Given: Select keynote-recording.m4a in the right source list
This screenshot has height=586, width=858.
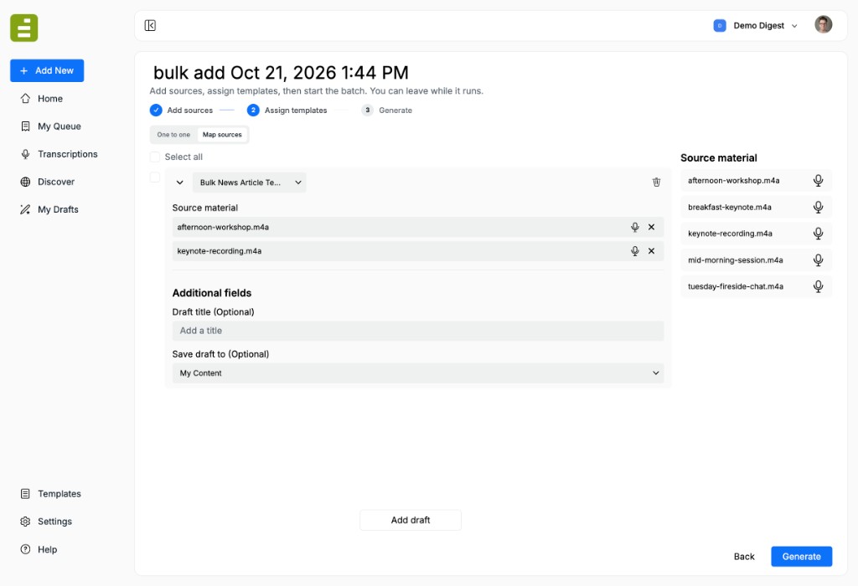Looking at the screenshot, I should [756, 234].
